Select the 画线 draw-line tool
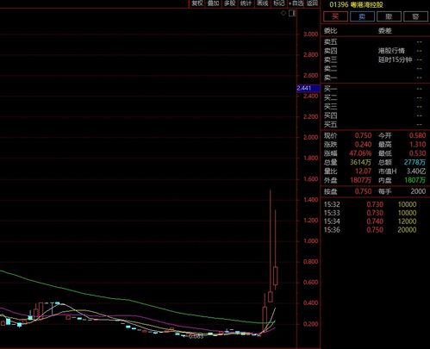430x349 pixels. click(x=262, y=3)
